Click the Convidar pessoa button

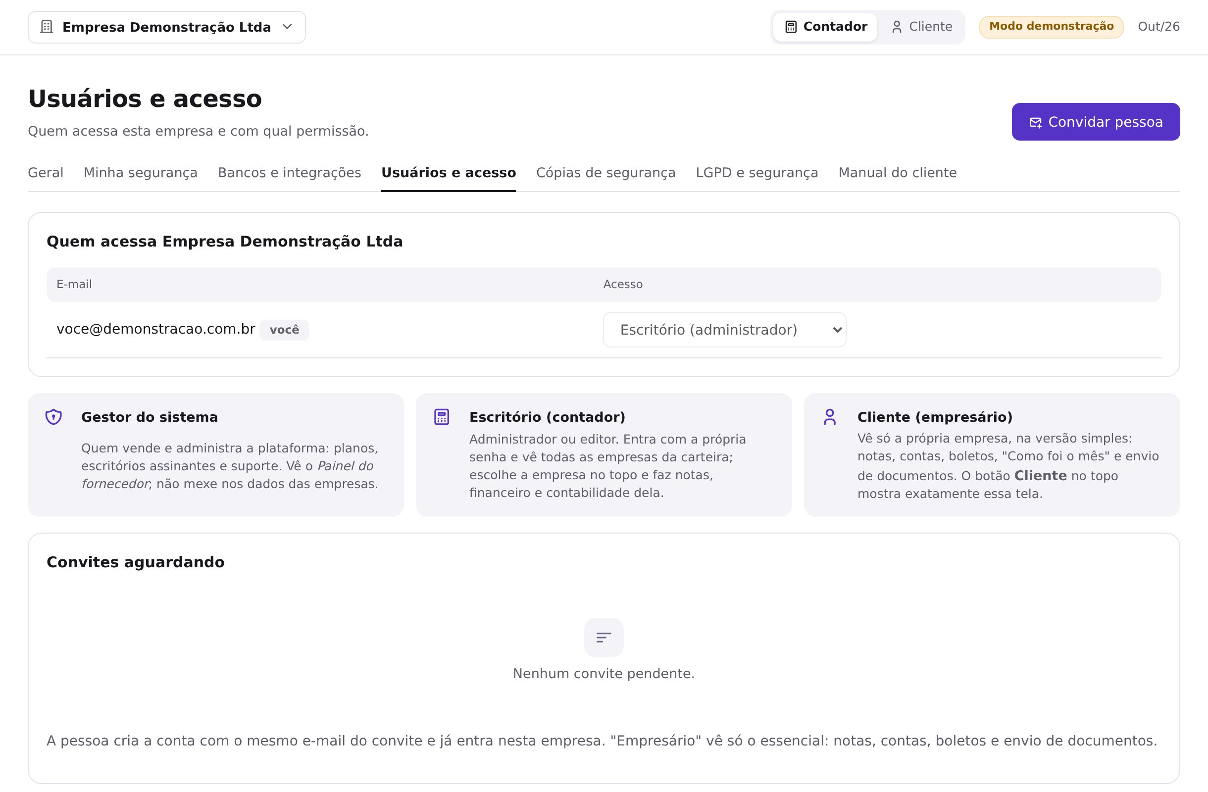1096,122
